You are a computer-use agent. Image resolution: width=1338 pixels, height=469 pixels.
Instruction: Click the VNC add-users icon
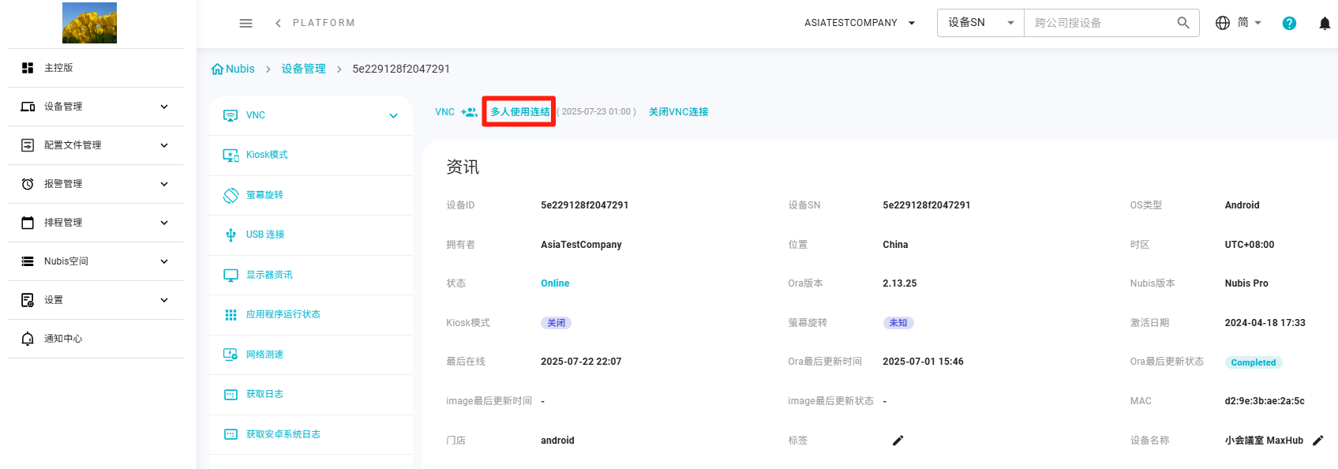[469, 112]
